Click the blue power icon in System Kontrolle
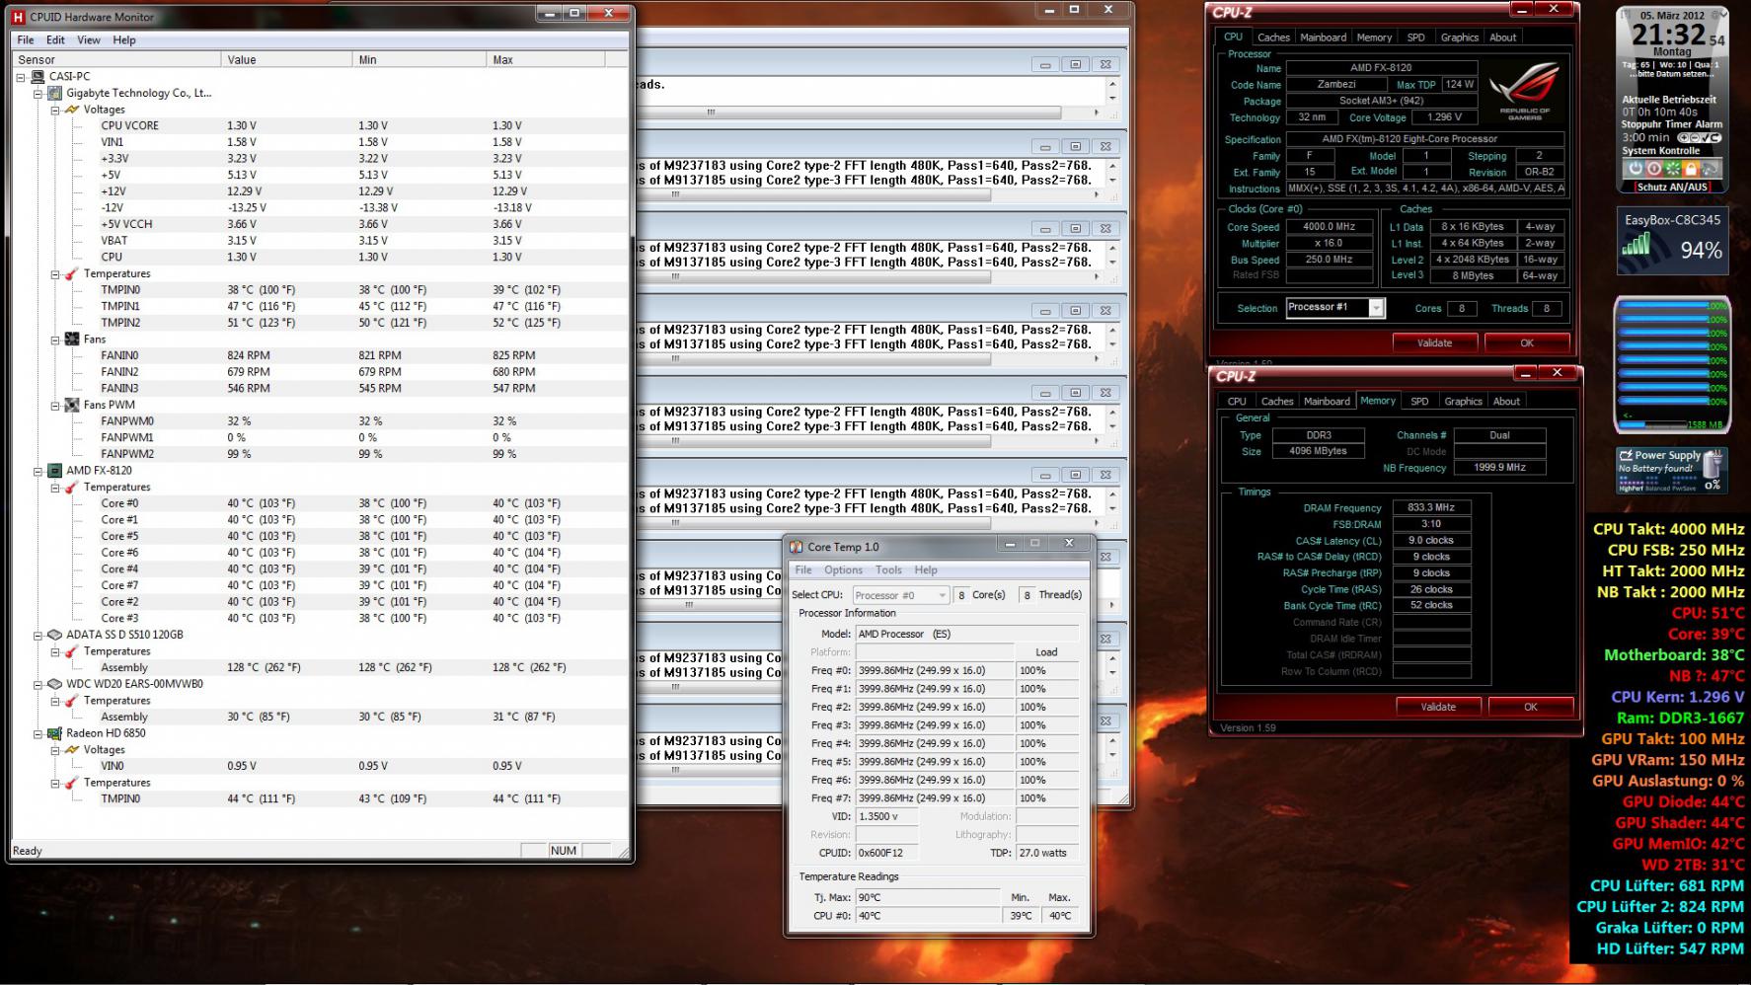 click(1636, 169)
